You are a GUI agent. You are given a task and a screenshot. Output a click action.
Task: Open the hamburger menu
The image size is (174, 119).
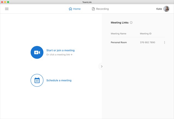point(7,9)
